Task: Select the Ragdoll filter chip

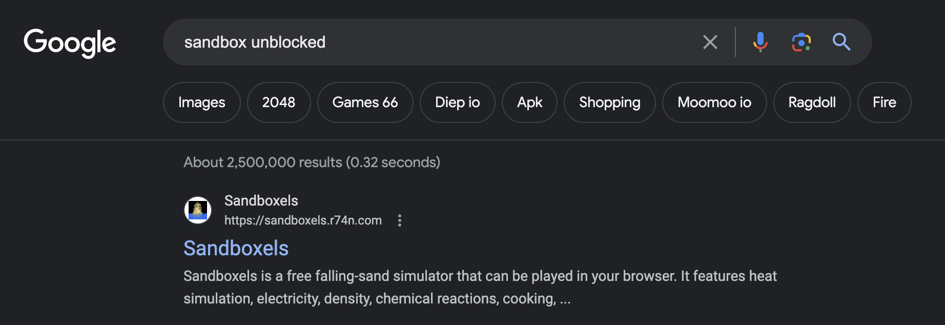Action: click(812, 103)
